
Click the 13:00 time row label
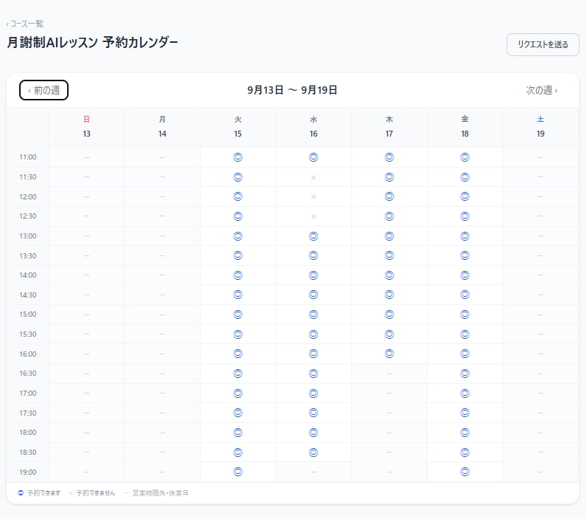coord(28,236)
